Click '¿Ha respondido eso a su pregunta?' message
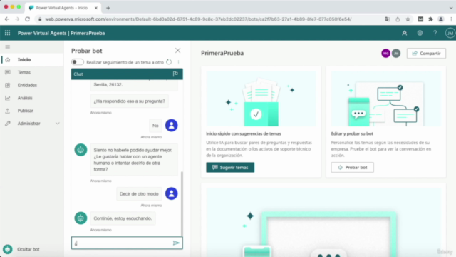The height and width of the screenshot is (257, 456). [x=130, y=101]
